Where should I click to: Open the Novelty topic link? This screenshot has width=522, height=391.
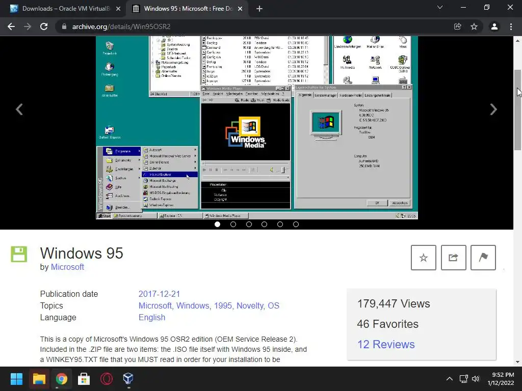(250, 305)
